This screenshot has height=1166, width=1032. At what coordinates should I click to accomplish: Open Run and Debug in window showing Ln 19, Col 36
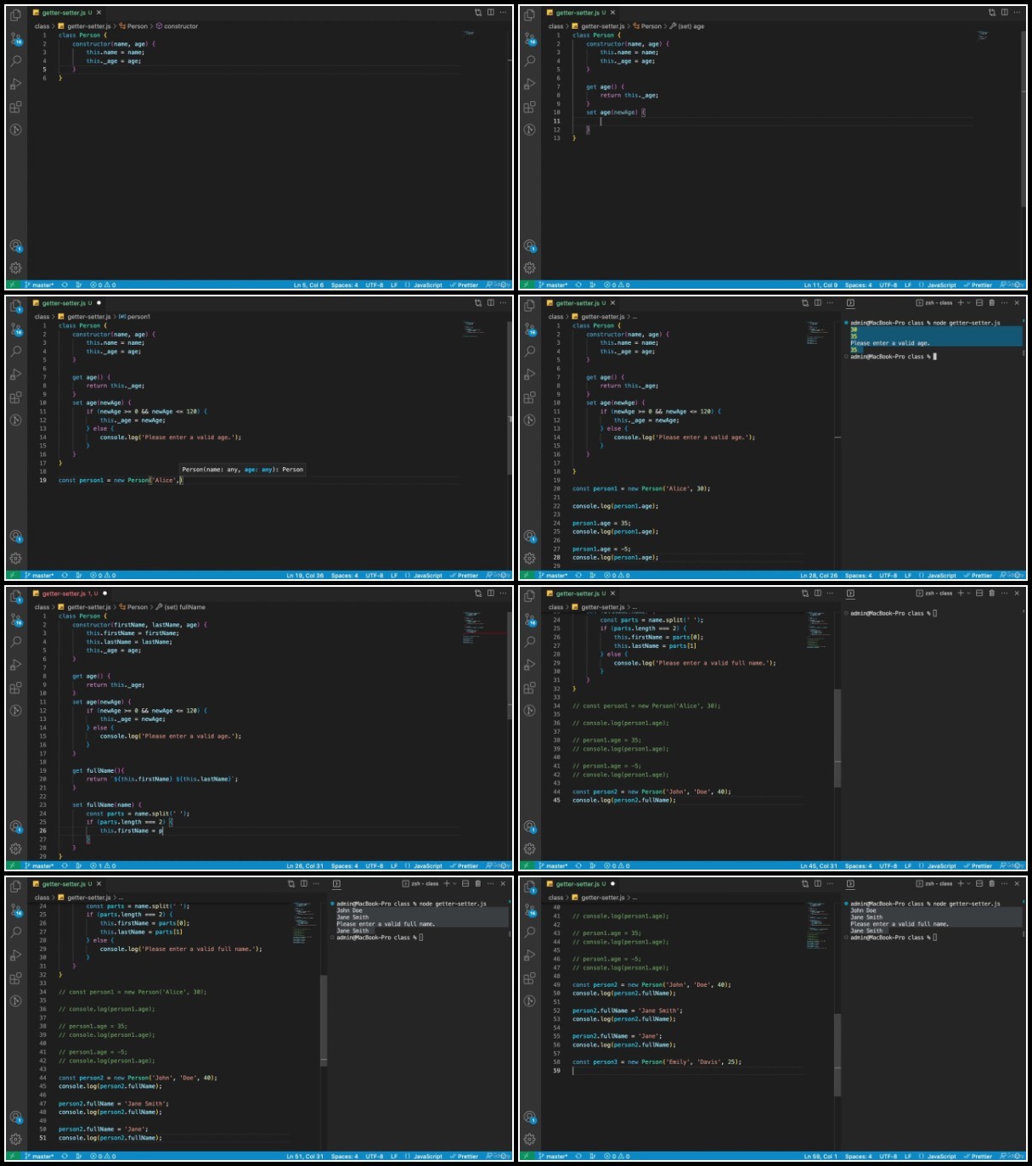click(16, 375)
